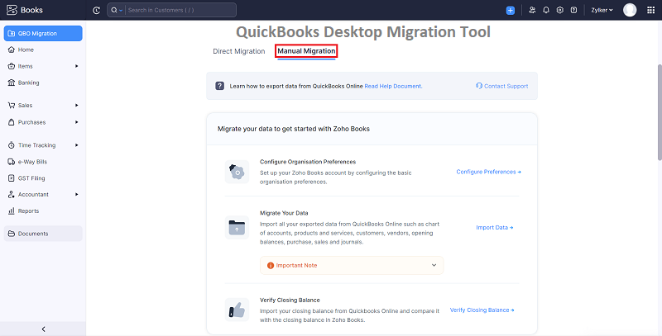
Task: Open settings gear icon in top bar
Action: click(560, 10)
